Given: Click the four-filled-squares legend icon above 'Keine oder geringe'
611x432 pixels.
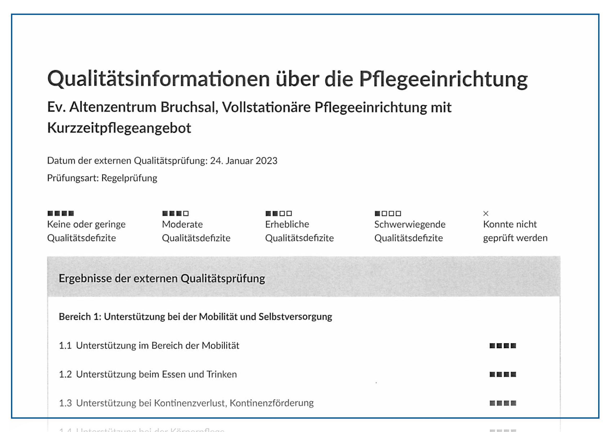Looking at the screenshot, I should click(x=61, y=213).
